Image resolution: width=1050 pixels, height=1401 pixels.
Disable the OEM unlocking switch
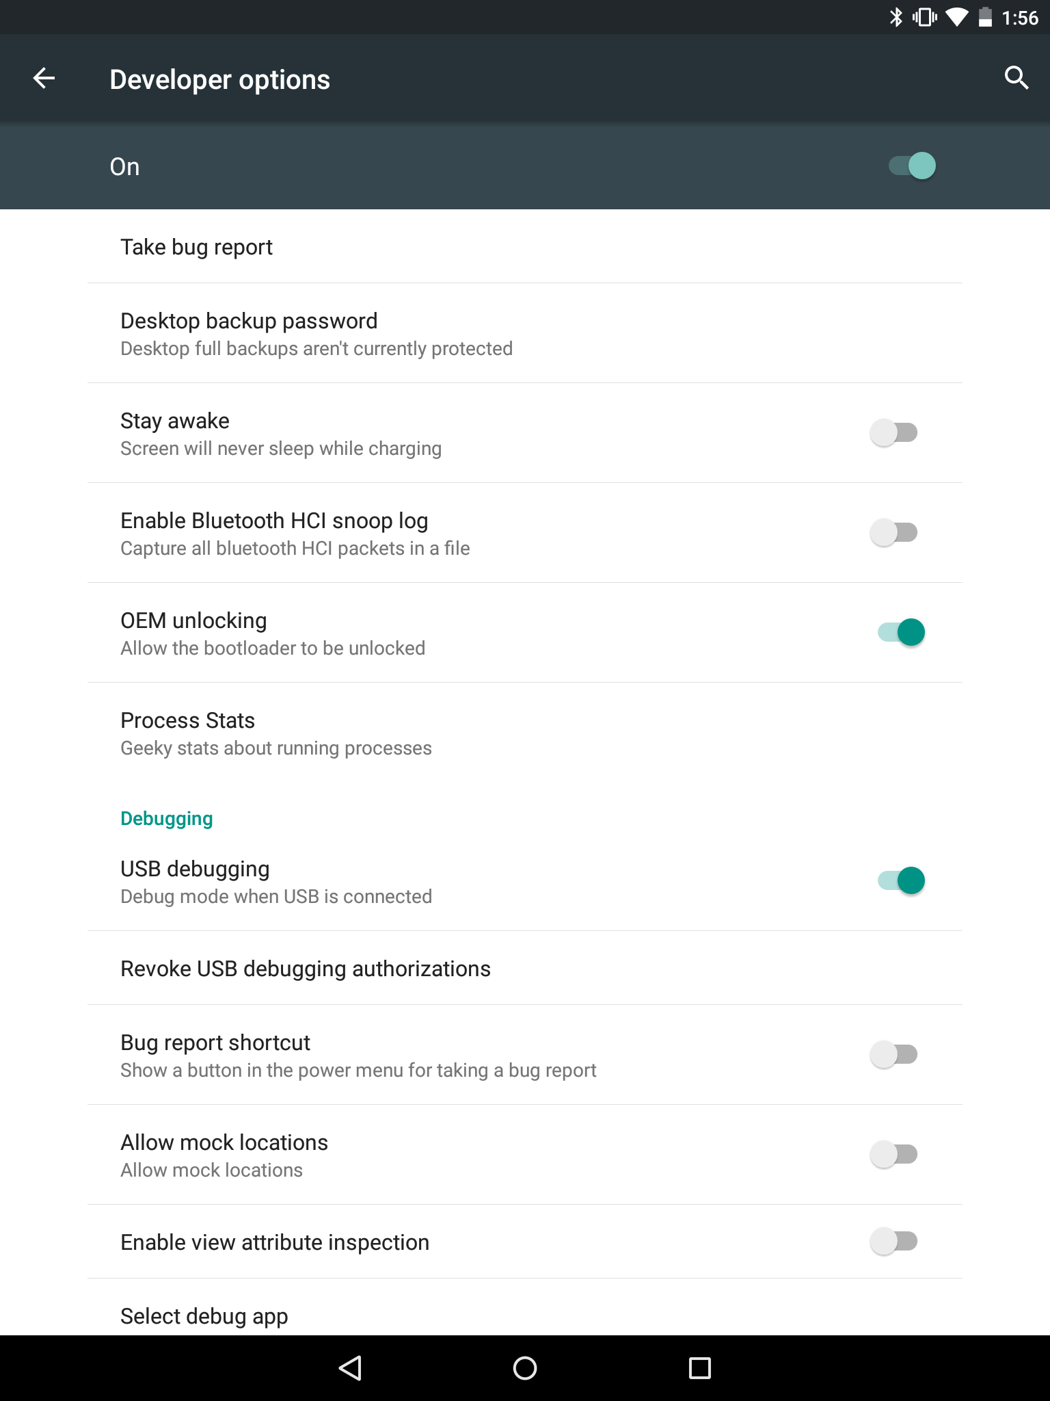click(x=901, y=632)
